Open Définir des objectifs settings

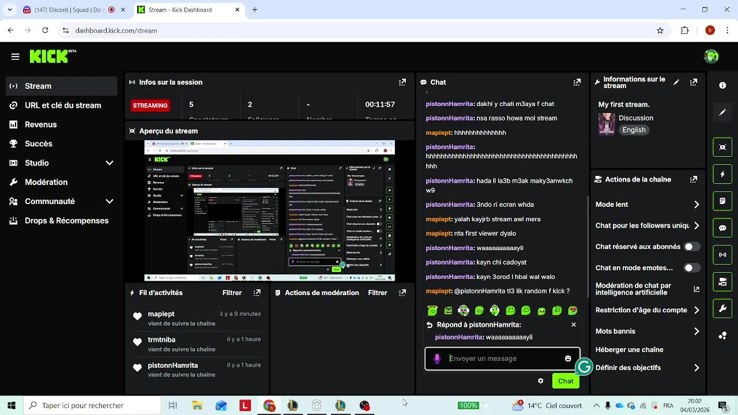pos(647,368)
